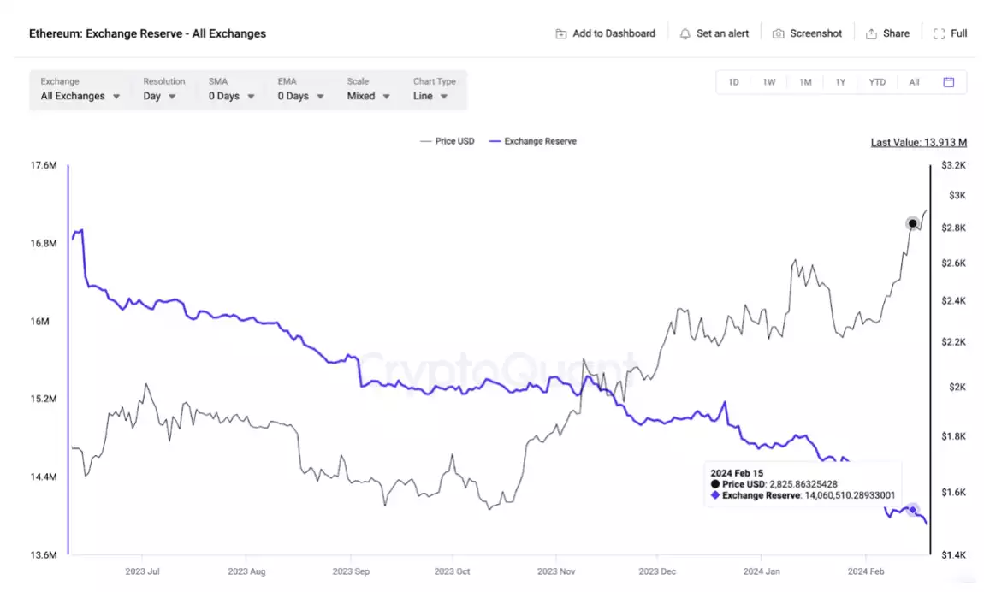Open the EMA dropdown

pyautogui.click(x=298, y=96)
